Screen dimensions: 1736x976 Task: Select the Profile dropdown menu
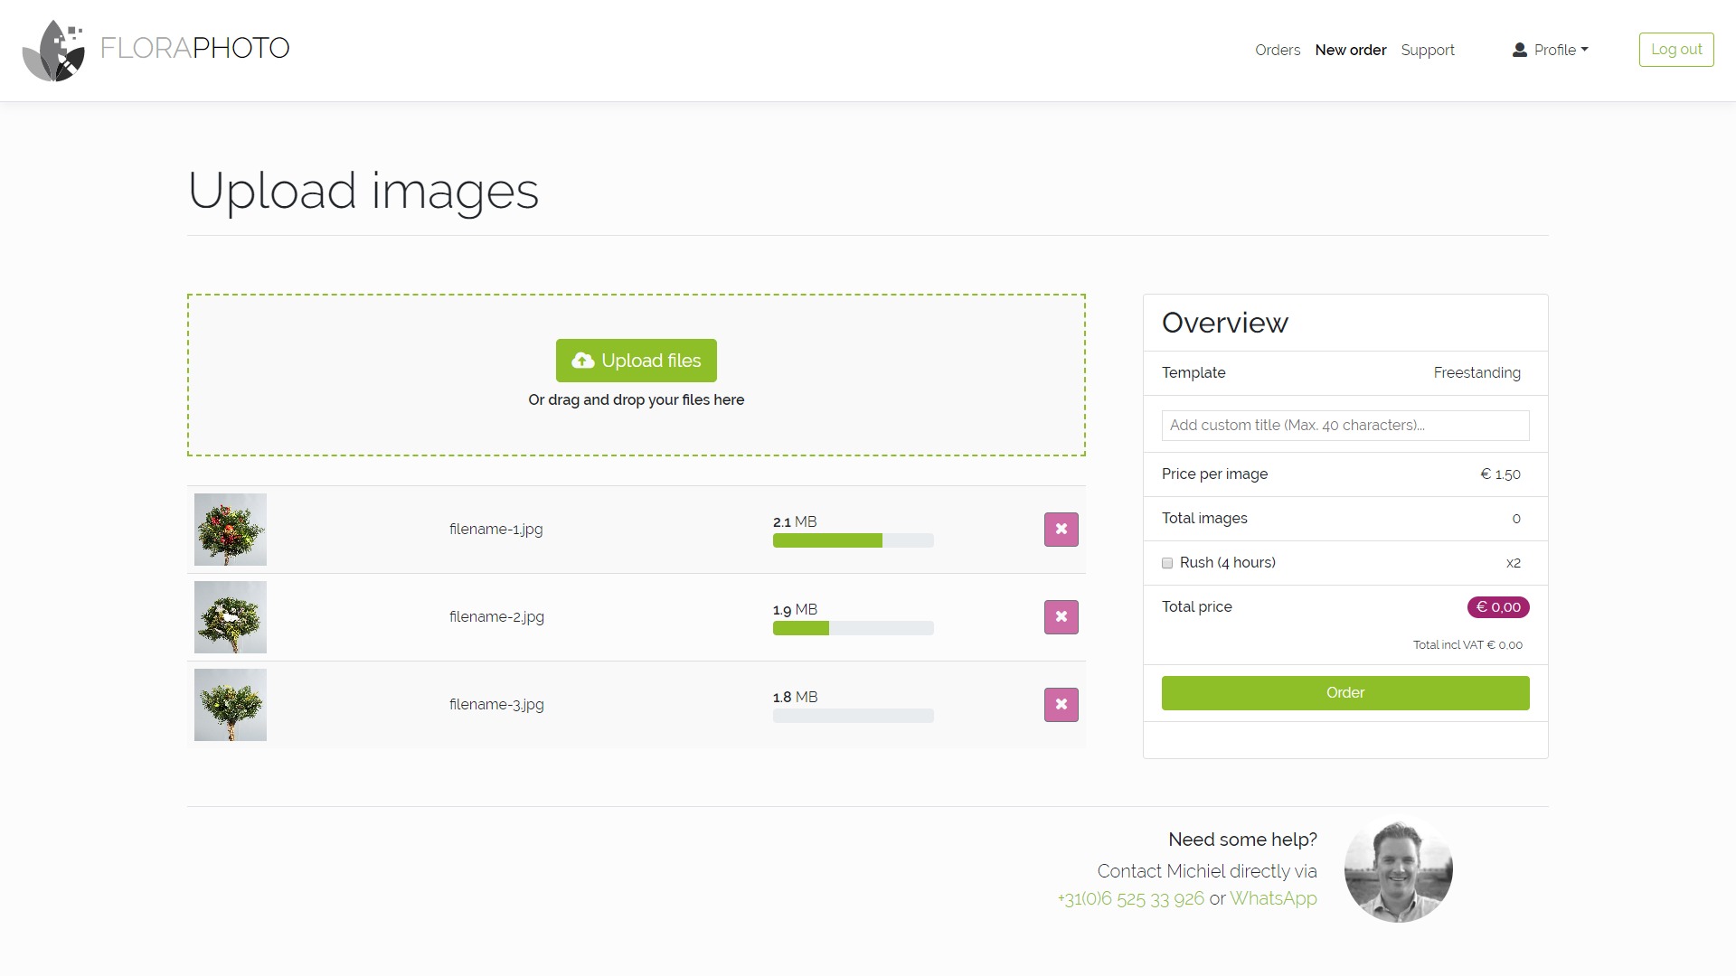1550,49
